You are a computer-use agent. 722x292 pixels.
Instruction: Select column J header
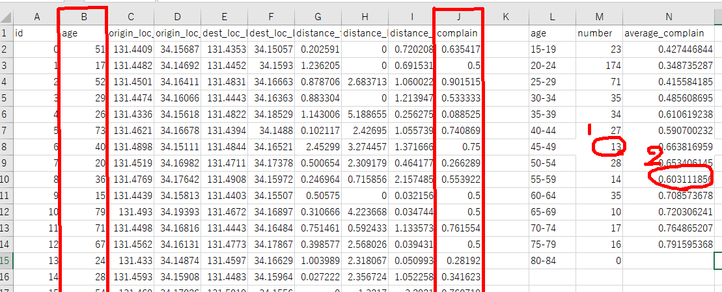click(x=458, y=18)
